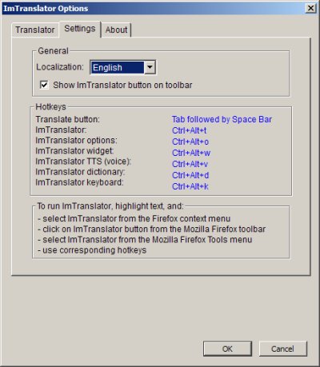
Task: Select the Settings tab
Action: 80,28
